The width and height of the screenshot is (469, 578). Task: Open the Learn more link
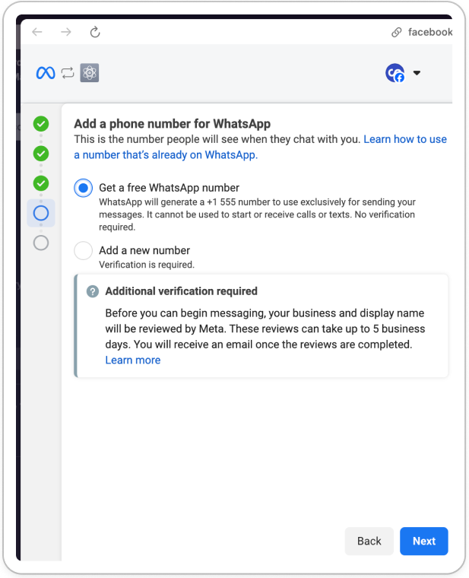[x=133, y=360]
